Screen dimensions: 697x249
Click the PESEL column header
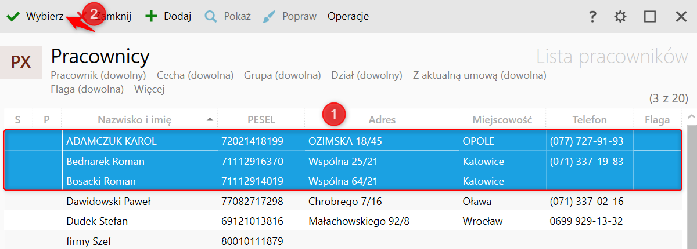(x=261, y=120)
